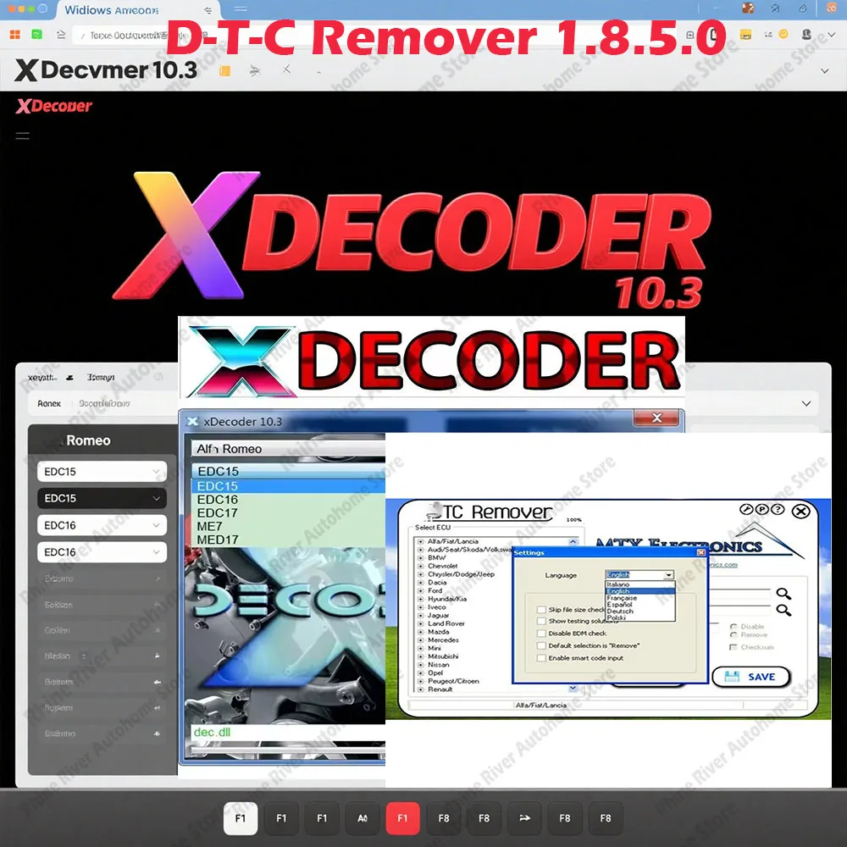Click the hamburger menu below the XDecoder logo
The width and height of the screenshot is (847, 847).
22,135
